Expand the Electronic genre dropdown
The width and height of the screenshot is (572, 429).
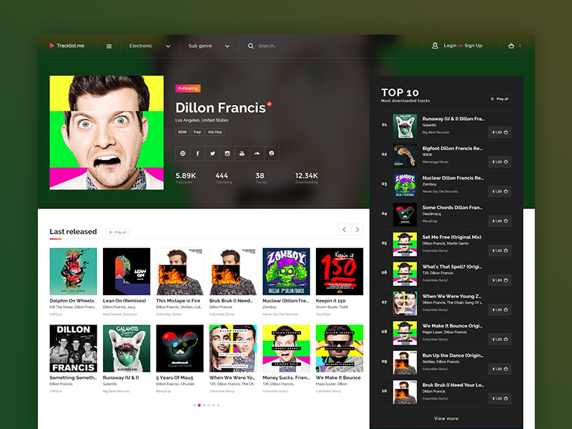point(149,46)
